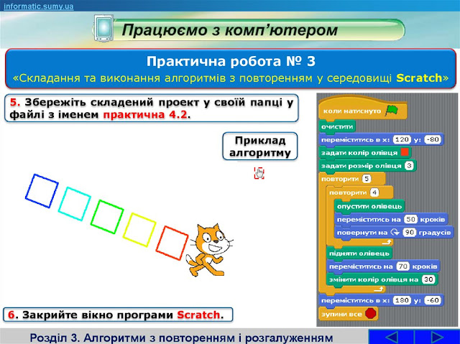
Task: Click the 70 steps value field
Action: (402, 266)
